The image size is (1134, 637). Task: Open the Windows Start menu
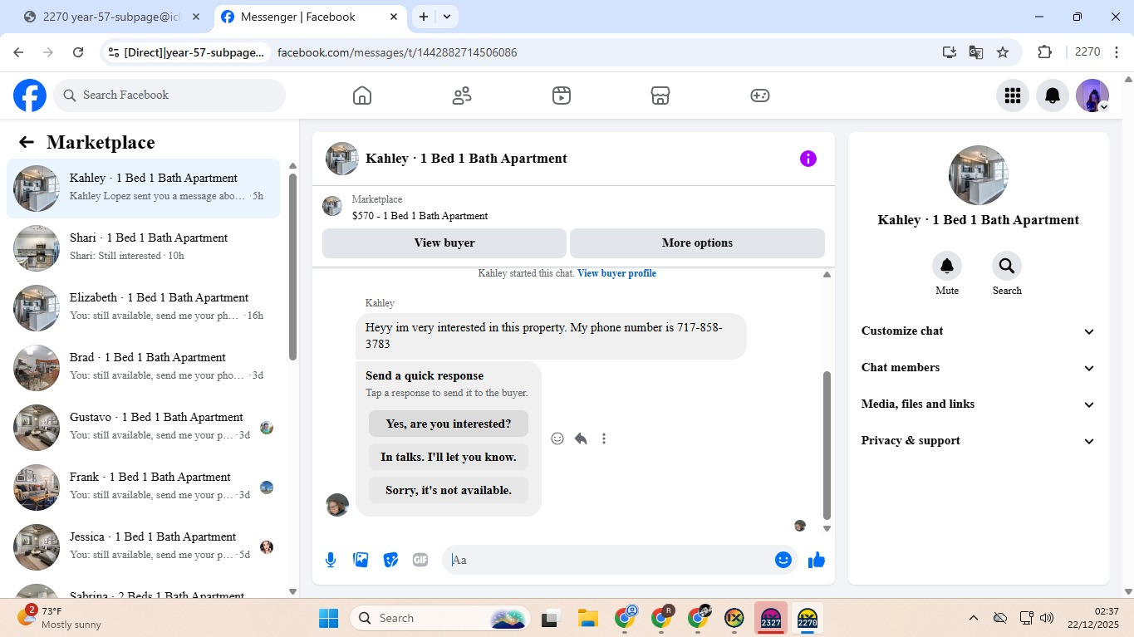329,618
